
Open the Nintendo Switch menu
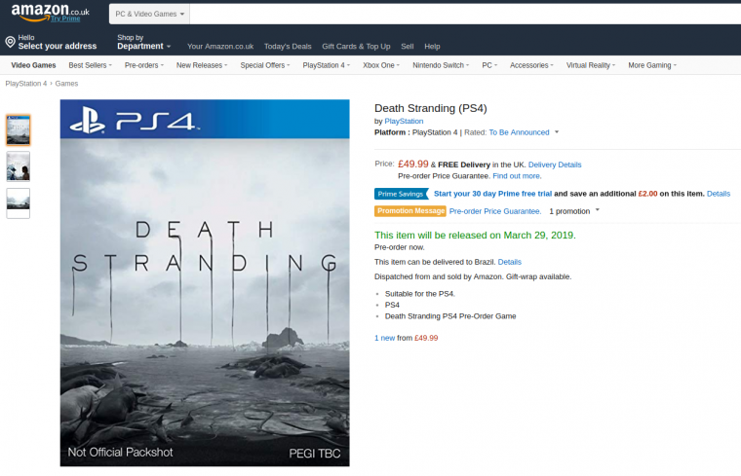441,65
